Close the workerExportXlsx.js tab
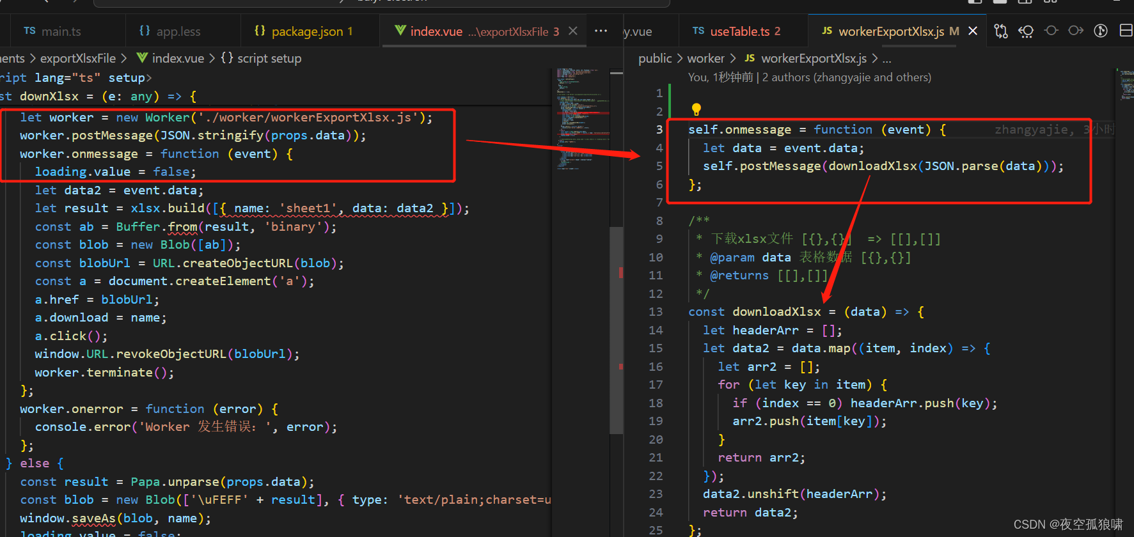The image size is (1134, 537). click(973, 31)
